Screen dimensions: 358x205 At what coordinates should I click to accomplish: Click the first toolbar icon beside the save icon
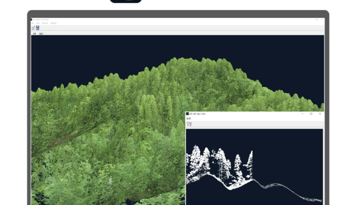pos(33,28)
